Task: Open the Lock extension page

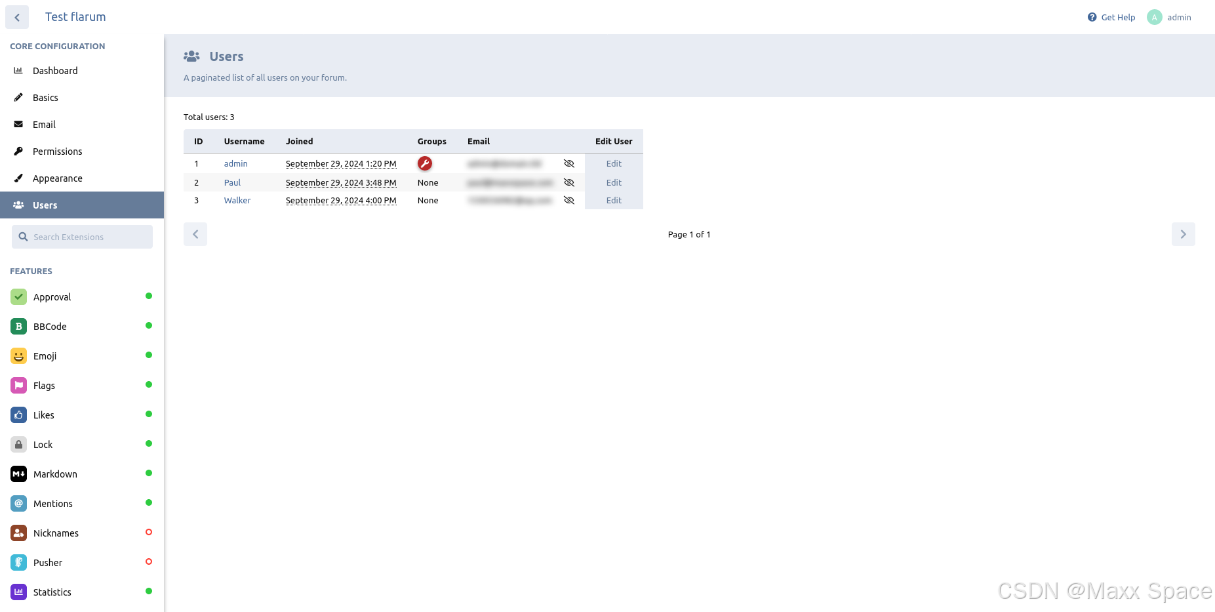Action: pyautogui.click(x=82, y=445)
